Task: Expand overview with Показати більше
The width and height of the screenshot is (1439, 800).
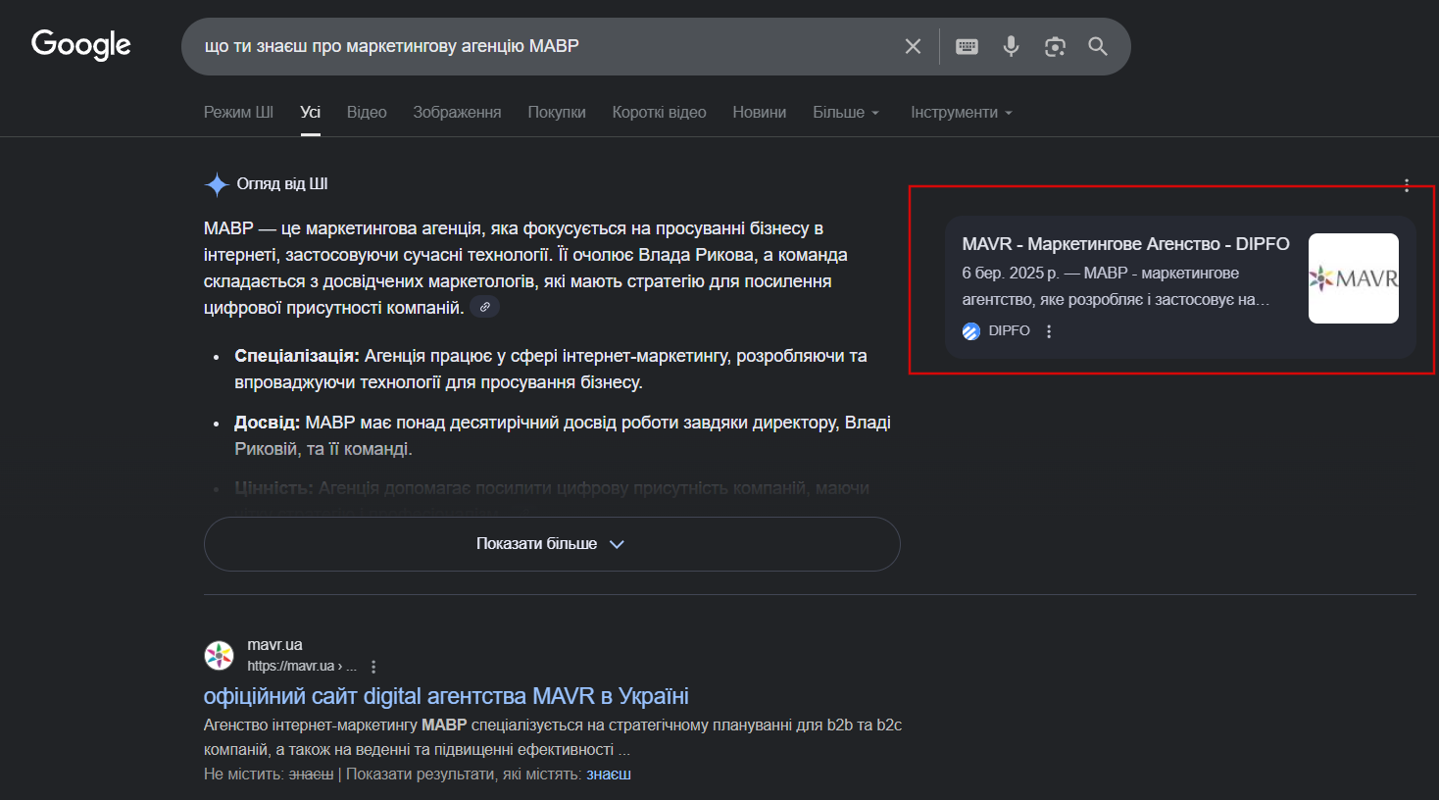Action: pyautogui.click(x=551, y=544)
